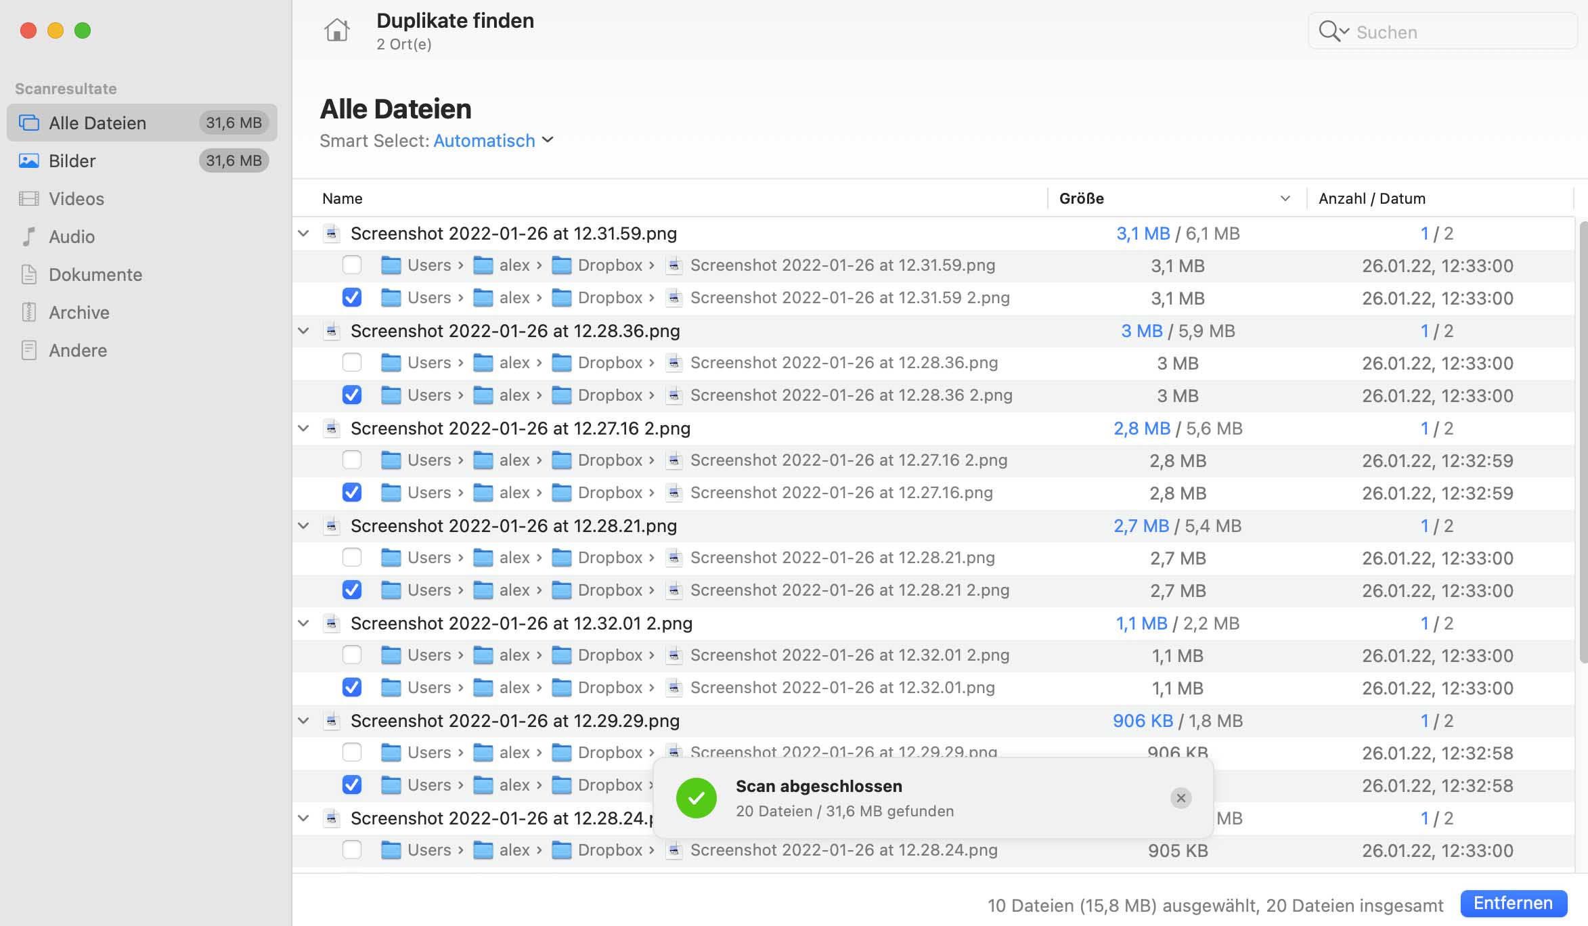Check the Screenshot 12.28.36.png file checkbox
This screenshot has width=1588, height=926.
pos(352,362)
